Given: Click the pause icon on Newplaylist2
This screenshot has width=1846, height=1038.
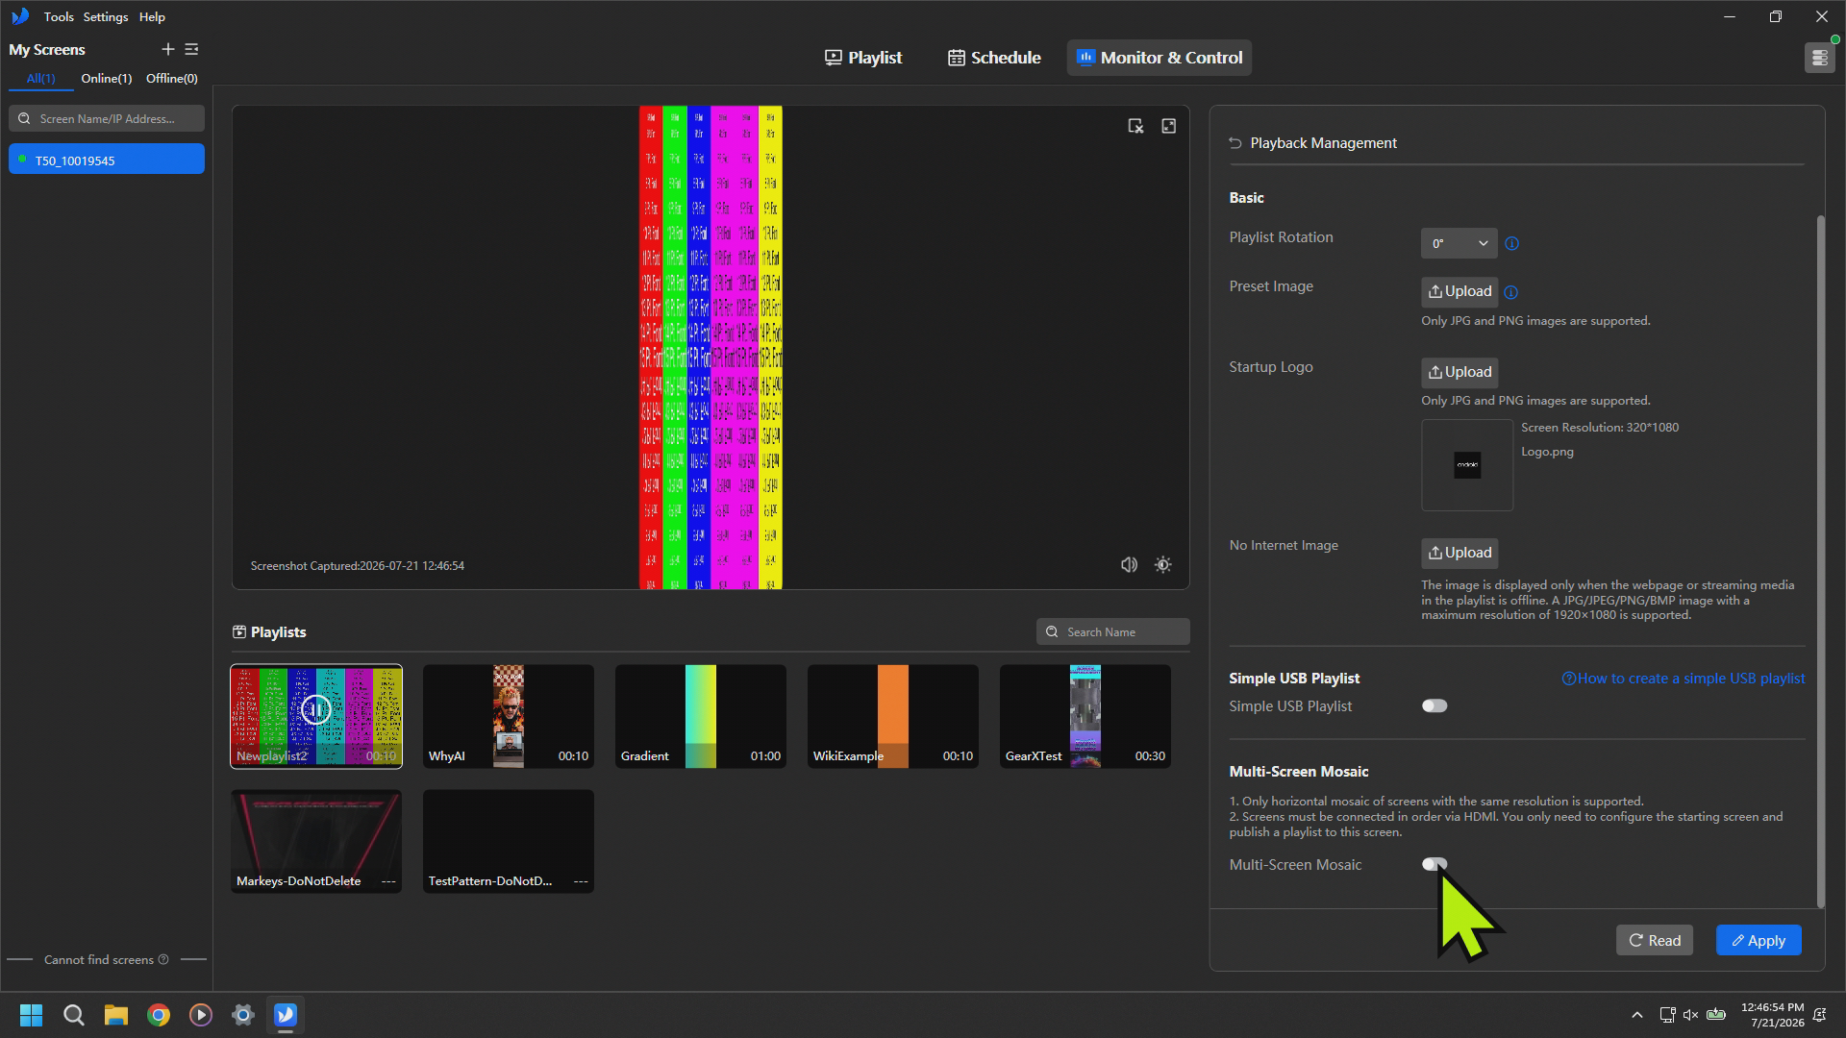Looking at the screenshot, I should pyautogui.click(x=315, y=710).
